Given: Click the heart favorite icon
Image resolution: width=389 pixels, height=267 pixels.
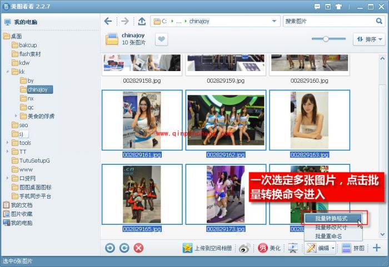Looking at the screenshot, I should pos(161,39).
